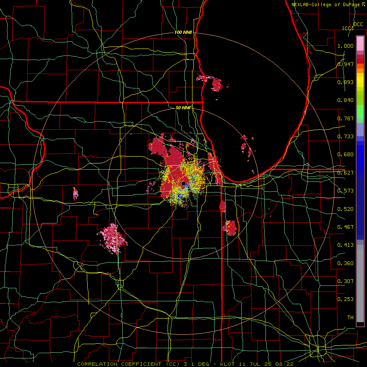Image resolution: width=367 pixels, height=367 pixels.
Task: Pick the light pink swatch beside 1.000
Action: click(x=360, y=44)
